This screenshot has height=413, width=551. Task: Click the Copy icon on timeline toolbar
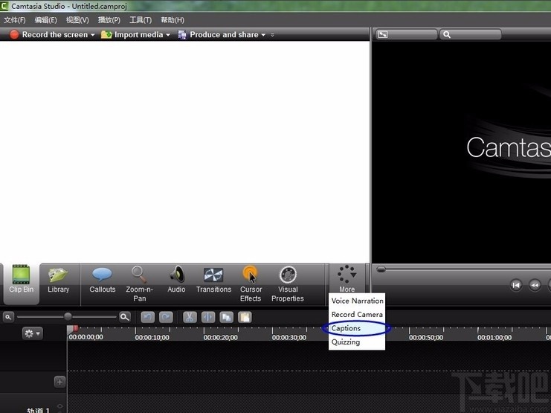click(226, 317)
